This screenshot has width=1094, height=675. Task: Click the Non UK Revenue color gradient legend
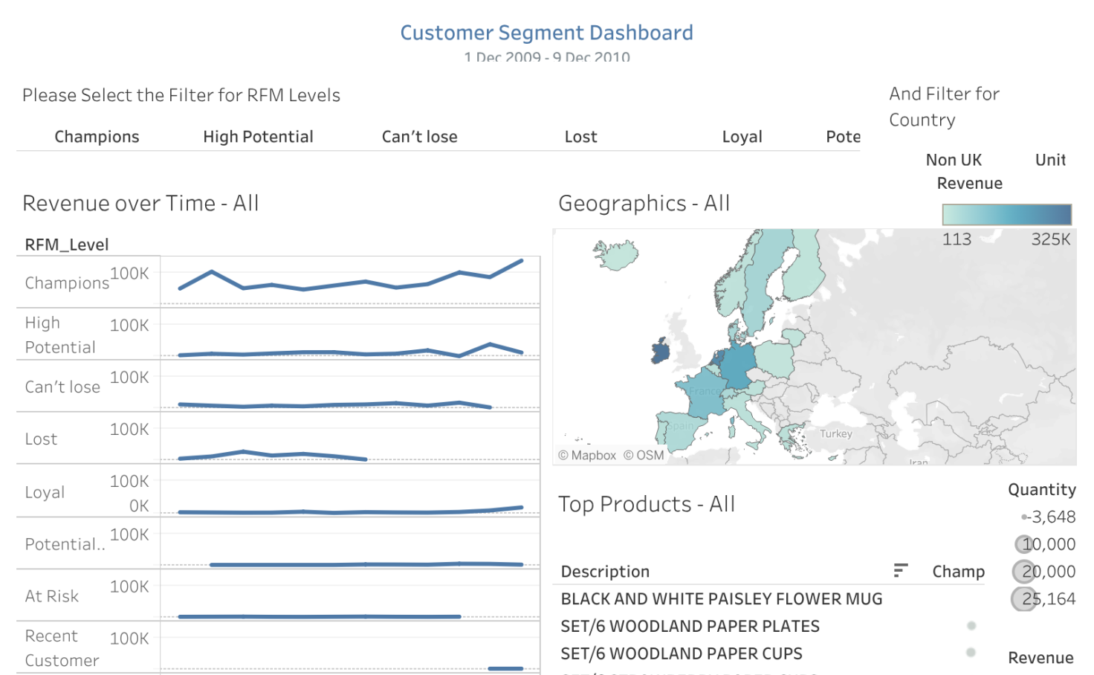click(1006, 214)
